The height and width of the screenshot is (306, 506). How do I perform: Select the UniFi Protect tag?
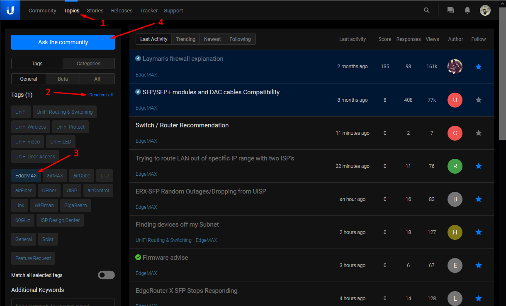(71, 127)
